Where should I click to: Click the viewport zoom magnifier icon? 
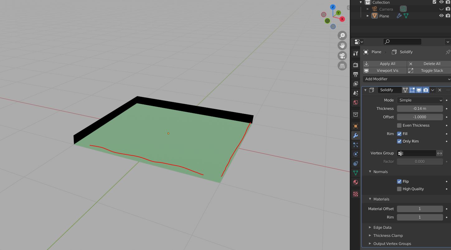(342, 35)
